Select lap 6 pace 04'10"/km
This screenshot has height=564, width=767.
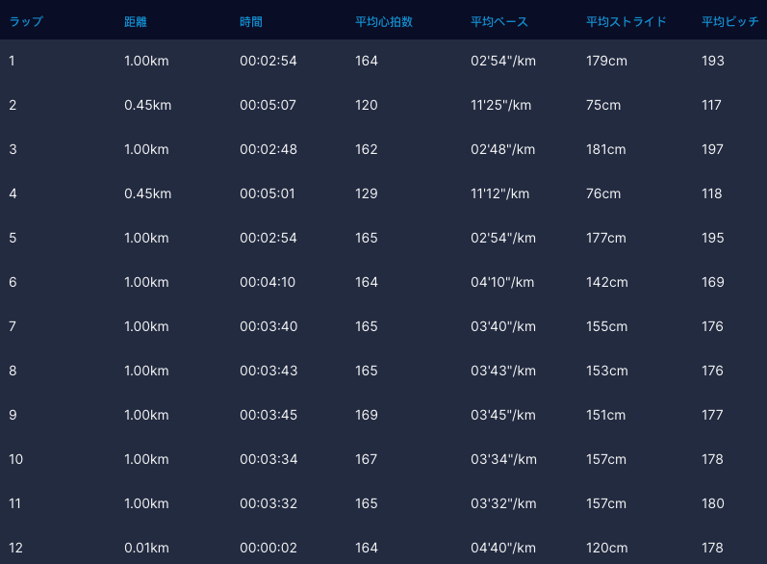(x=503, y=282)
